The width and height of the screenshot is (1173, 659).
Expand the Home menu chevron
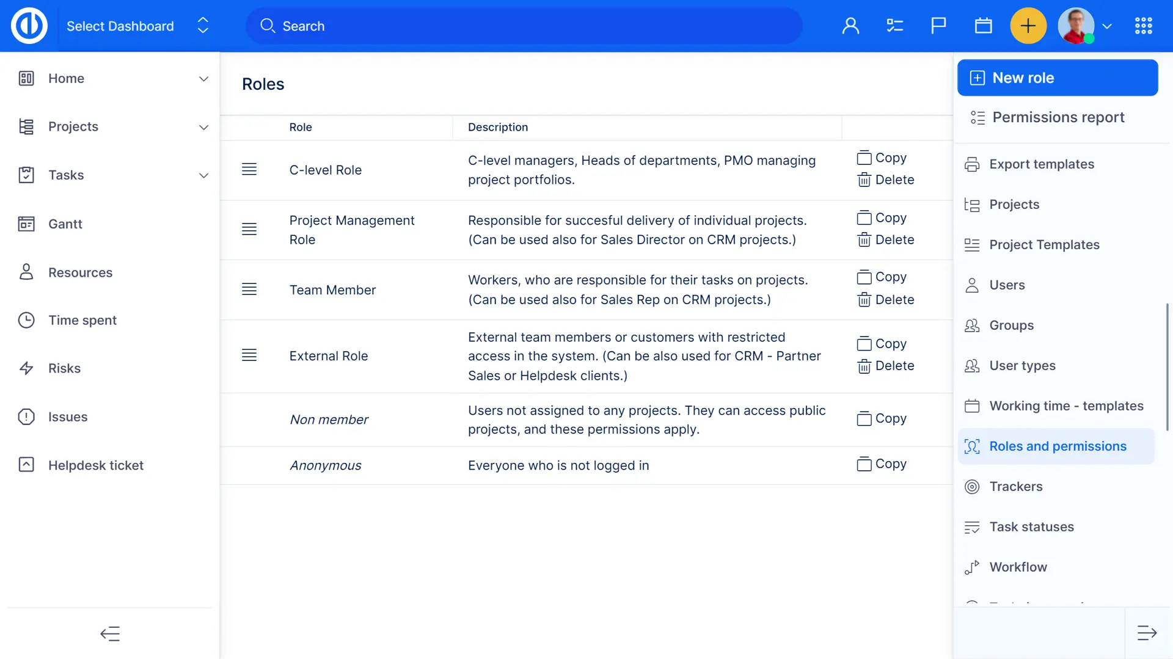pos(203,79)
